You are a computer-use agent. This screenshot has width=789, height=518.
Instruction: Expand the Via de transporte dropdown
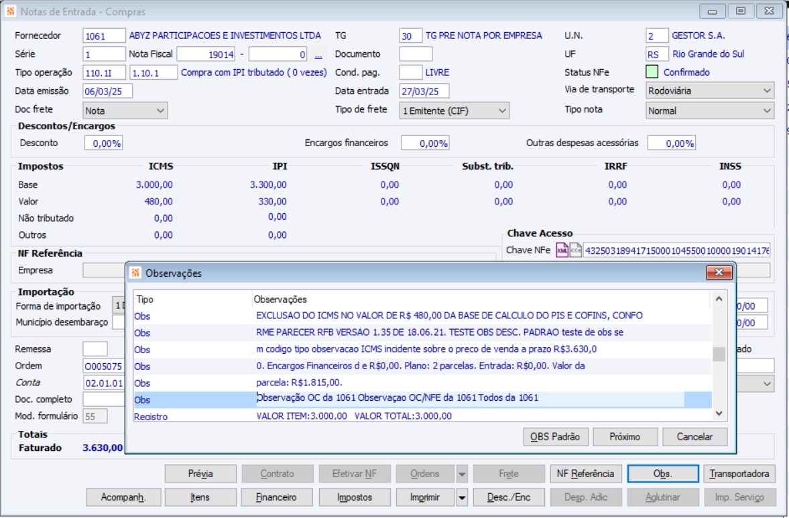[709, 91]
